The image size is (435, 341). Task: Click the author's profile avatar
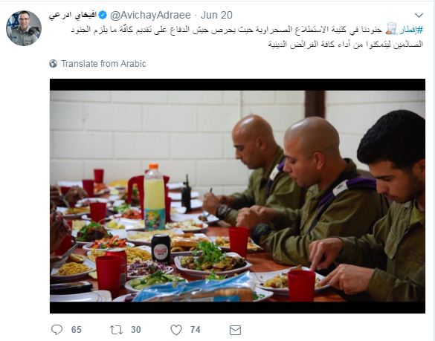click(24, 28)
